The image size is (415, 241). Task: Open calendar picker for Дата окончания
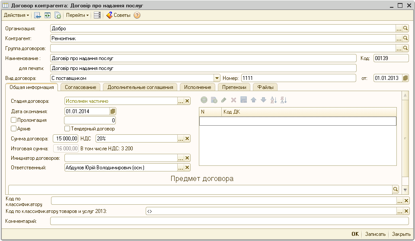[113, 111]
